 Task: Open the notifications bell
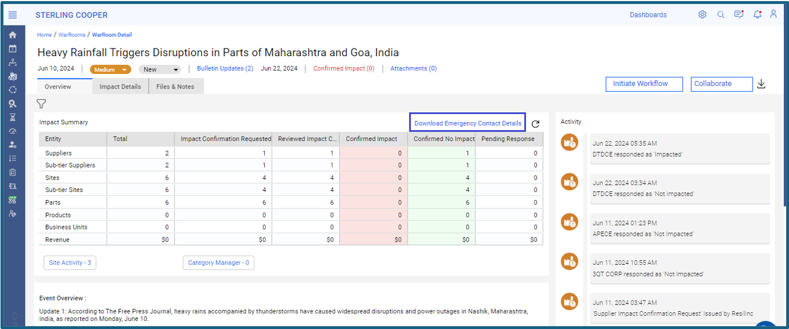pyautogui.click(x=757, y=14)
